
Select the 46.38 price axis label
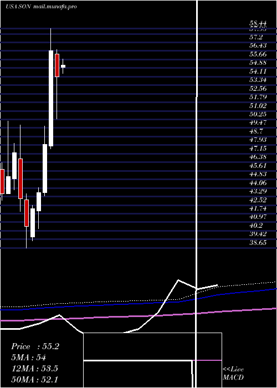click(x=258, y=157)
